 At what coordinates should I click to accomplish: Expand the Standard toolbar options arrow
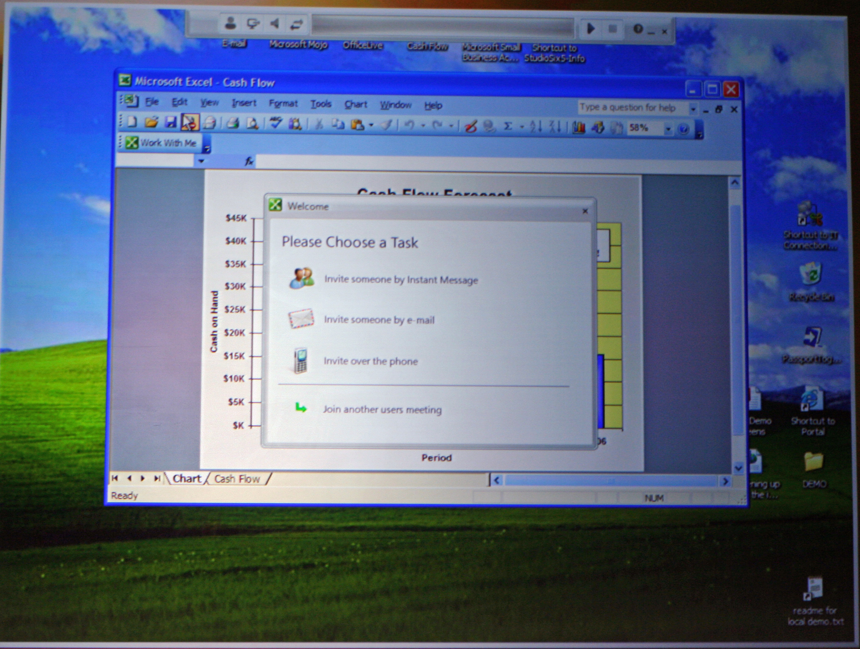pos(700,130)
